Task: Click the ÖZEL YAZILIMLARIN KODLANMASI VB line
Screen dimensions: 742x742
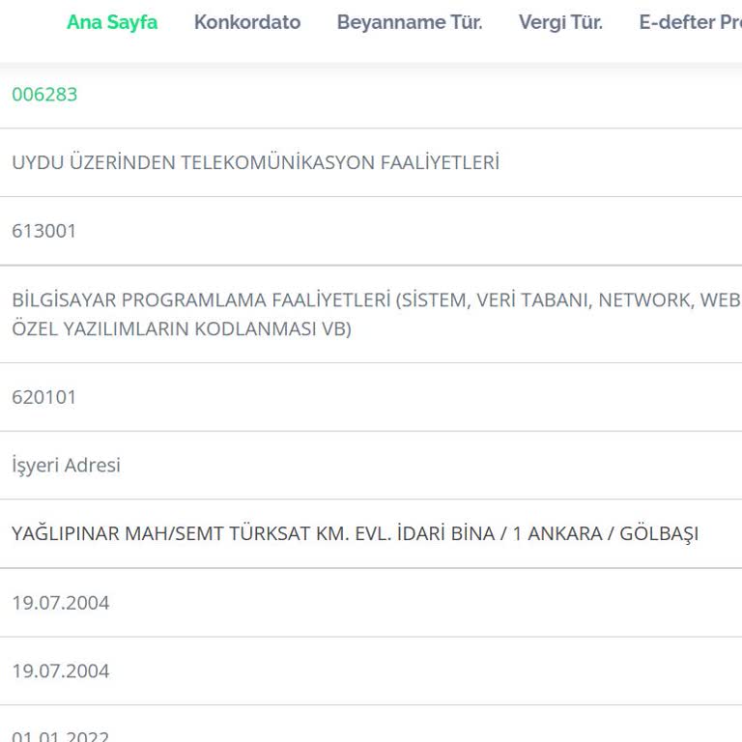Action: click(x=182, y=329)
